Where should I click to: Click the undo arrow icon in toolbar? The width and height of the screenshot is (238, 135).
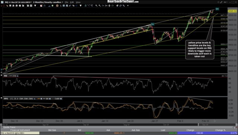tap(70, 6)
